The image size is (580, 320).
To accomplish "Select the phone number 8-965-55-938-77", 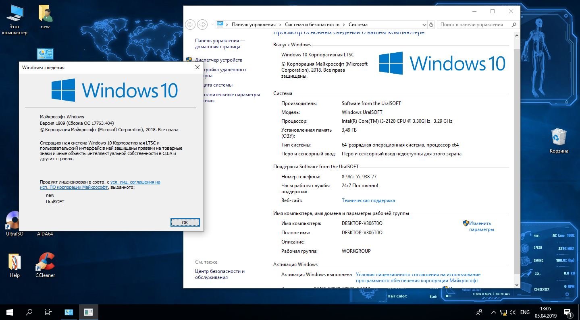I will click(359, 177).
